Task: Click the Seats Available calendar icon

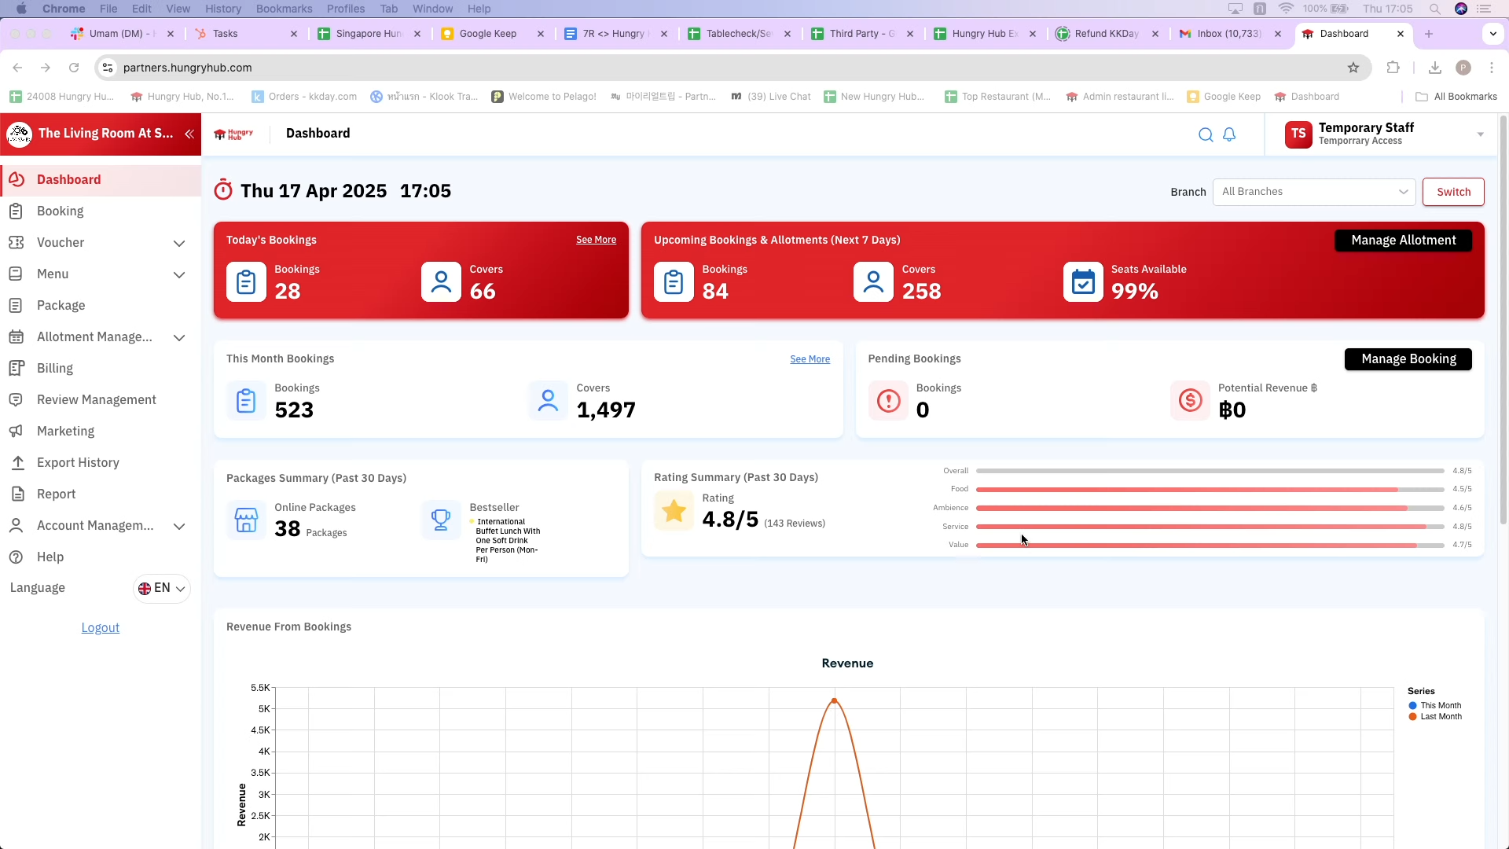Action: [x=1083, y=282]
